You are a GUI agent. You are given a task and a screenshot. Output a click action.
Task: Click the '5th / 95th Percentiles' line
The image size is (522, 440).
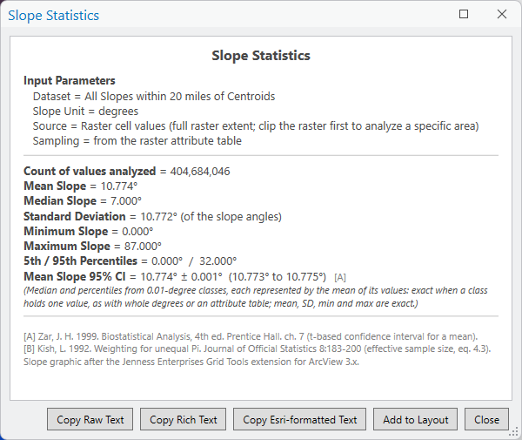pyautogui.click(x=130, y=261)
